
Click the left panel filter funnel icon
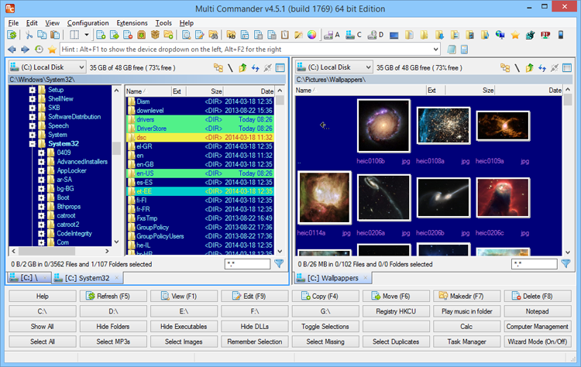click(279, 264)
